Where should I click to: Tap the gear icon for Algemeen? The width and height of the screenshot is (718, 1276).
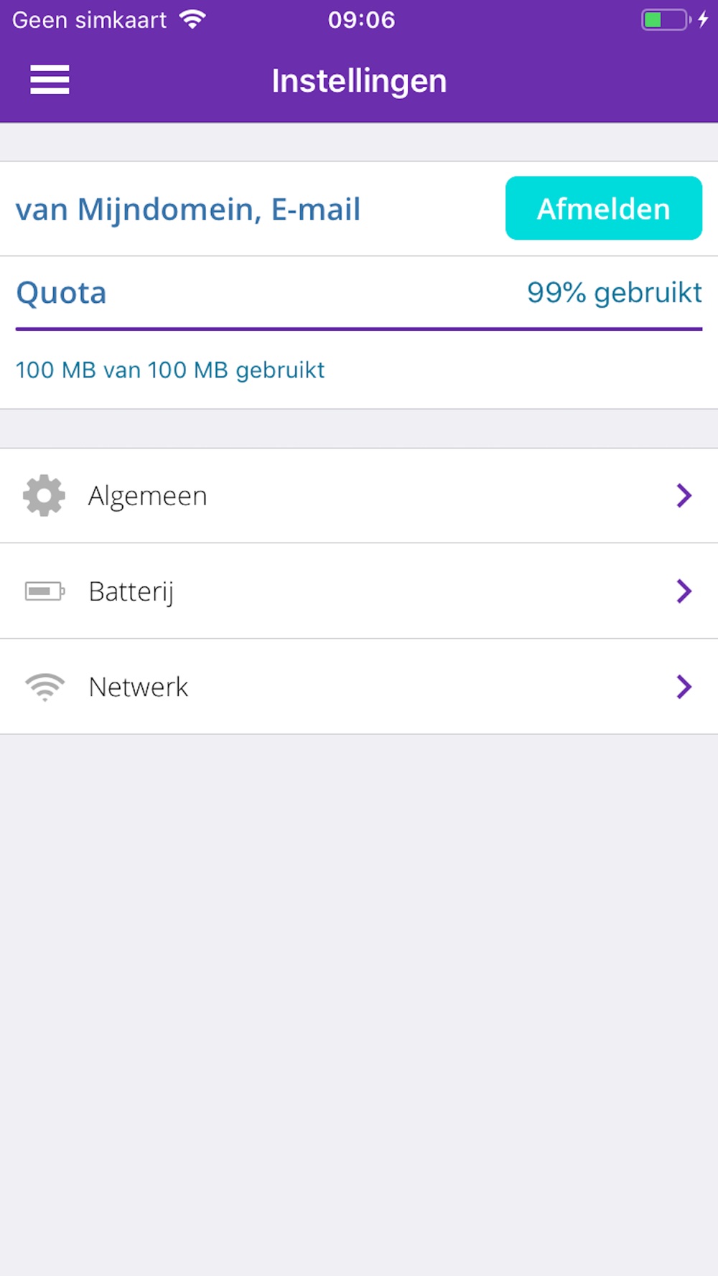[x=45, y=495]
